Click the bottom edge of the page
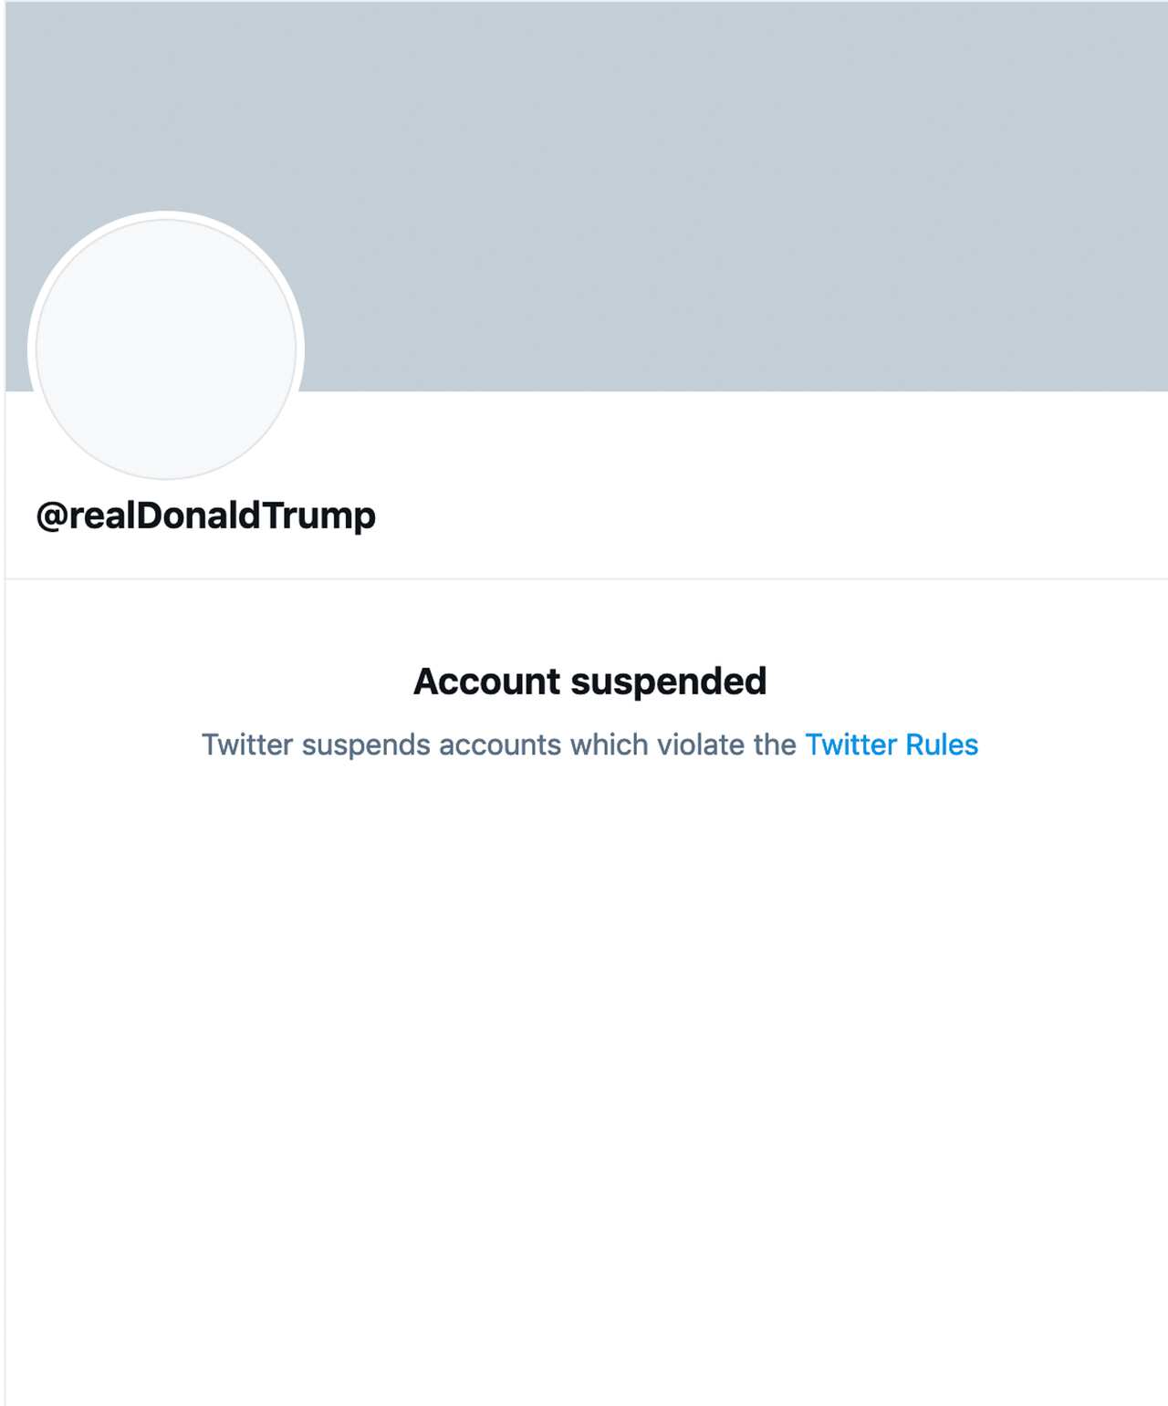 [x=584, y=1396]
